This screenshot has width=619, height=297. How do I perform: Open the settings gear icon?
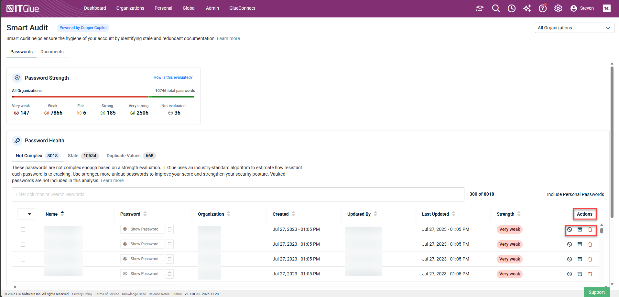558,8
